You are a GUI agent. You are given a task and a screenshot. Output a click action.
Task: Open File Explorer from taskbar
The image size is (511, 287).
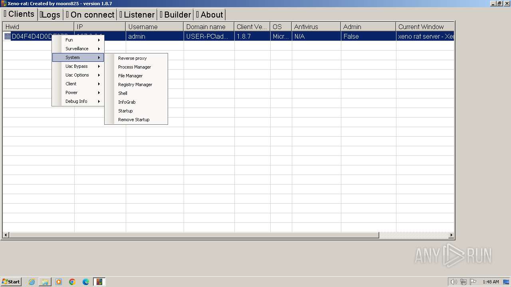pyautogui.click(x=45, y=282)
